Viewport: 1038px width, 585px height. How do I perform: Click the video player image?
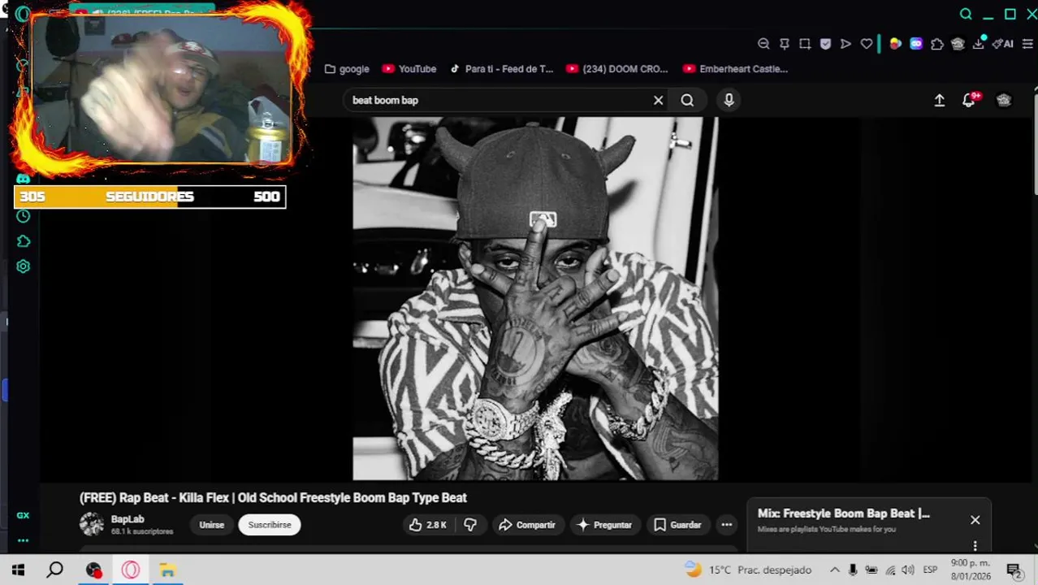click(x=535, y=298)
